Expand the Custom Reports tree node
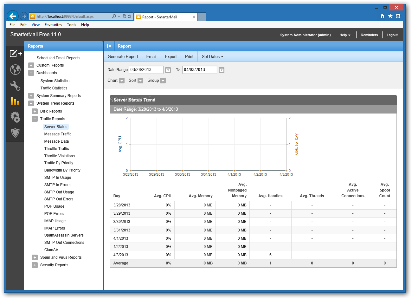Viewport: 412px width, 299px height. [31, 65]
